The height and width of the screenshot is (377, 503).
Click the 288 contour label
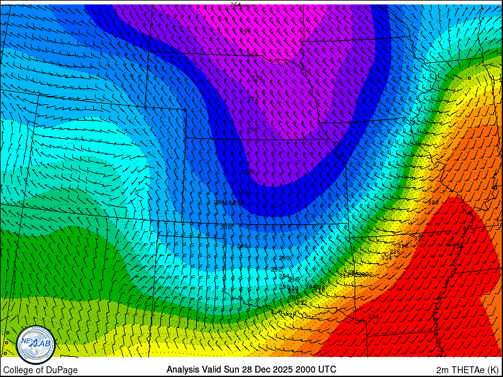[243, 246]
